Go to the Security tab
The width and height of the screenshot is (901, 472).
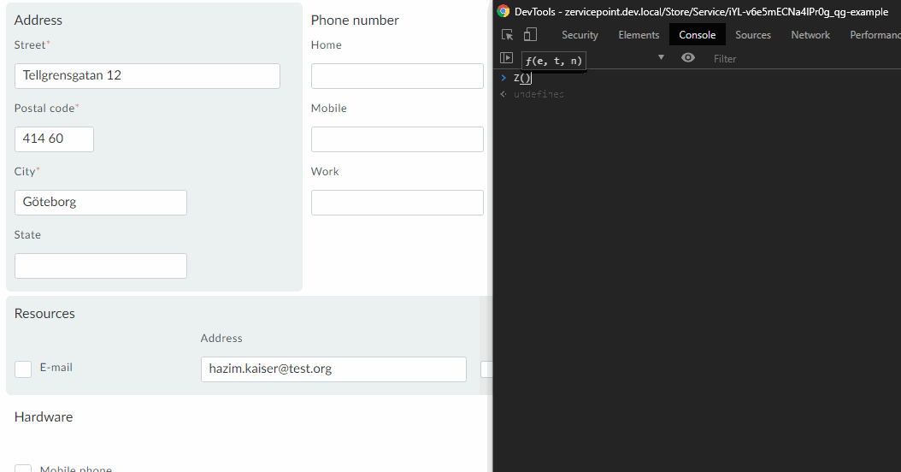coord(580,35)
